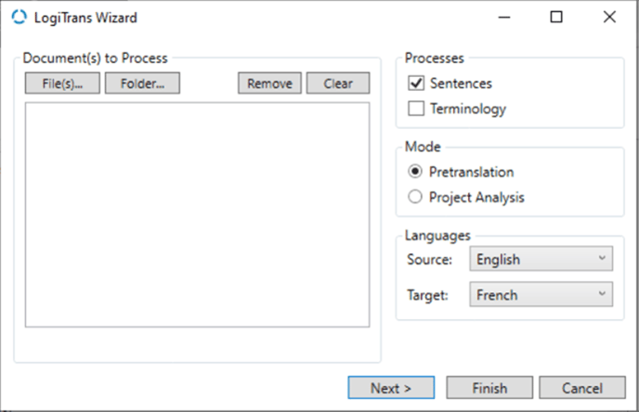Uncheck the Sentences checkbox
This screenshot has height=412, width=639.
tap(416, 84)
